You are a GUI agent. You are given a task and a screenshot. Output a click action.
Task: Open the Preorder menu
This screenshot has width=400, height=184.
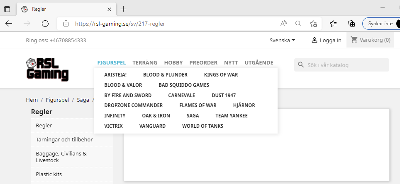click(203, 62)
